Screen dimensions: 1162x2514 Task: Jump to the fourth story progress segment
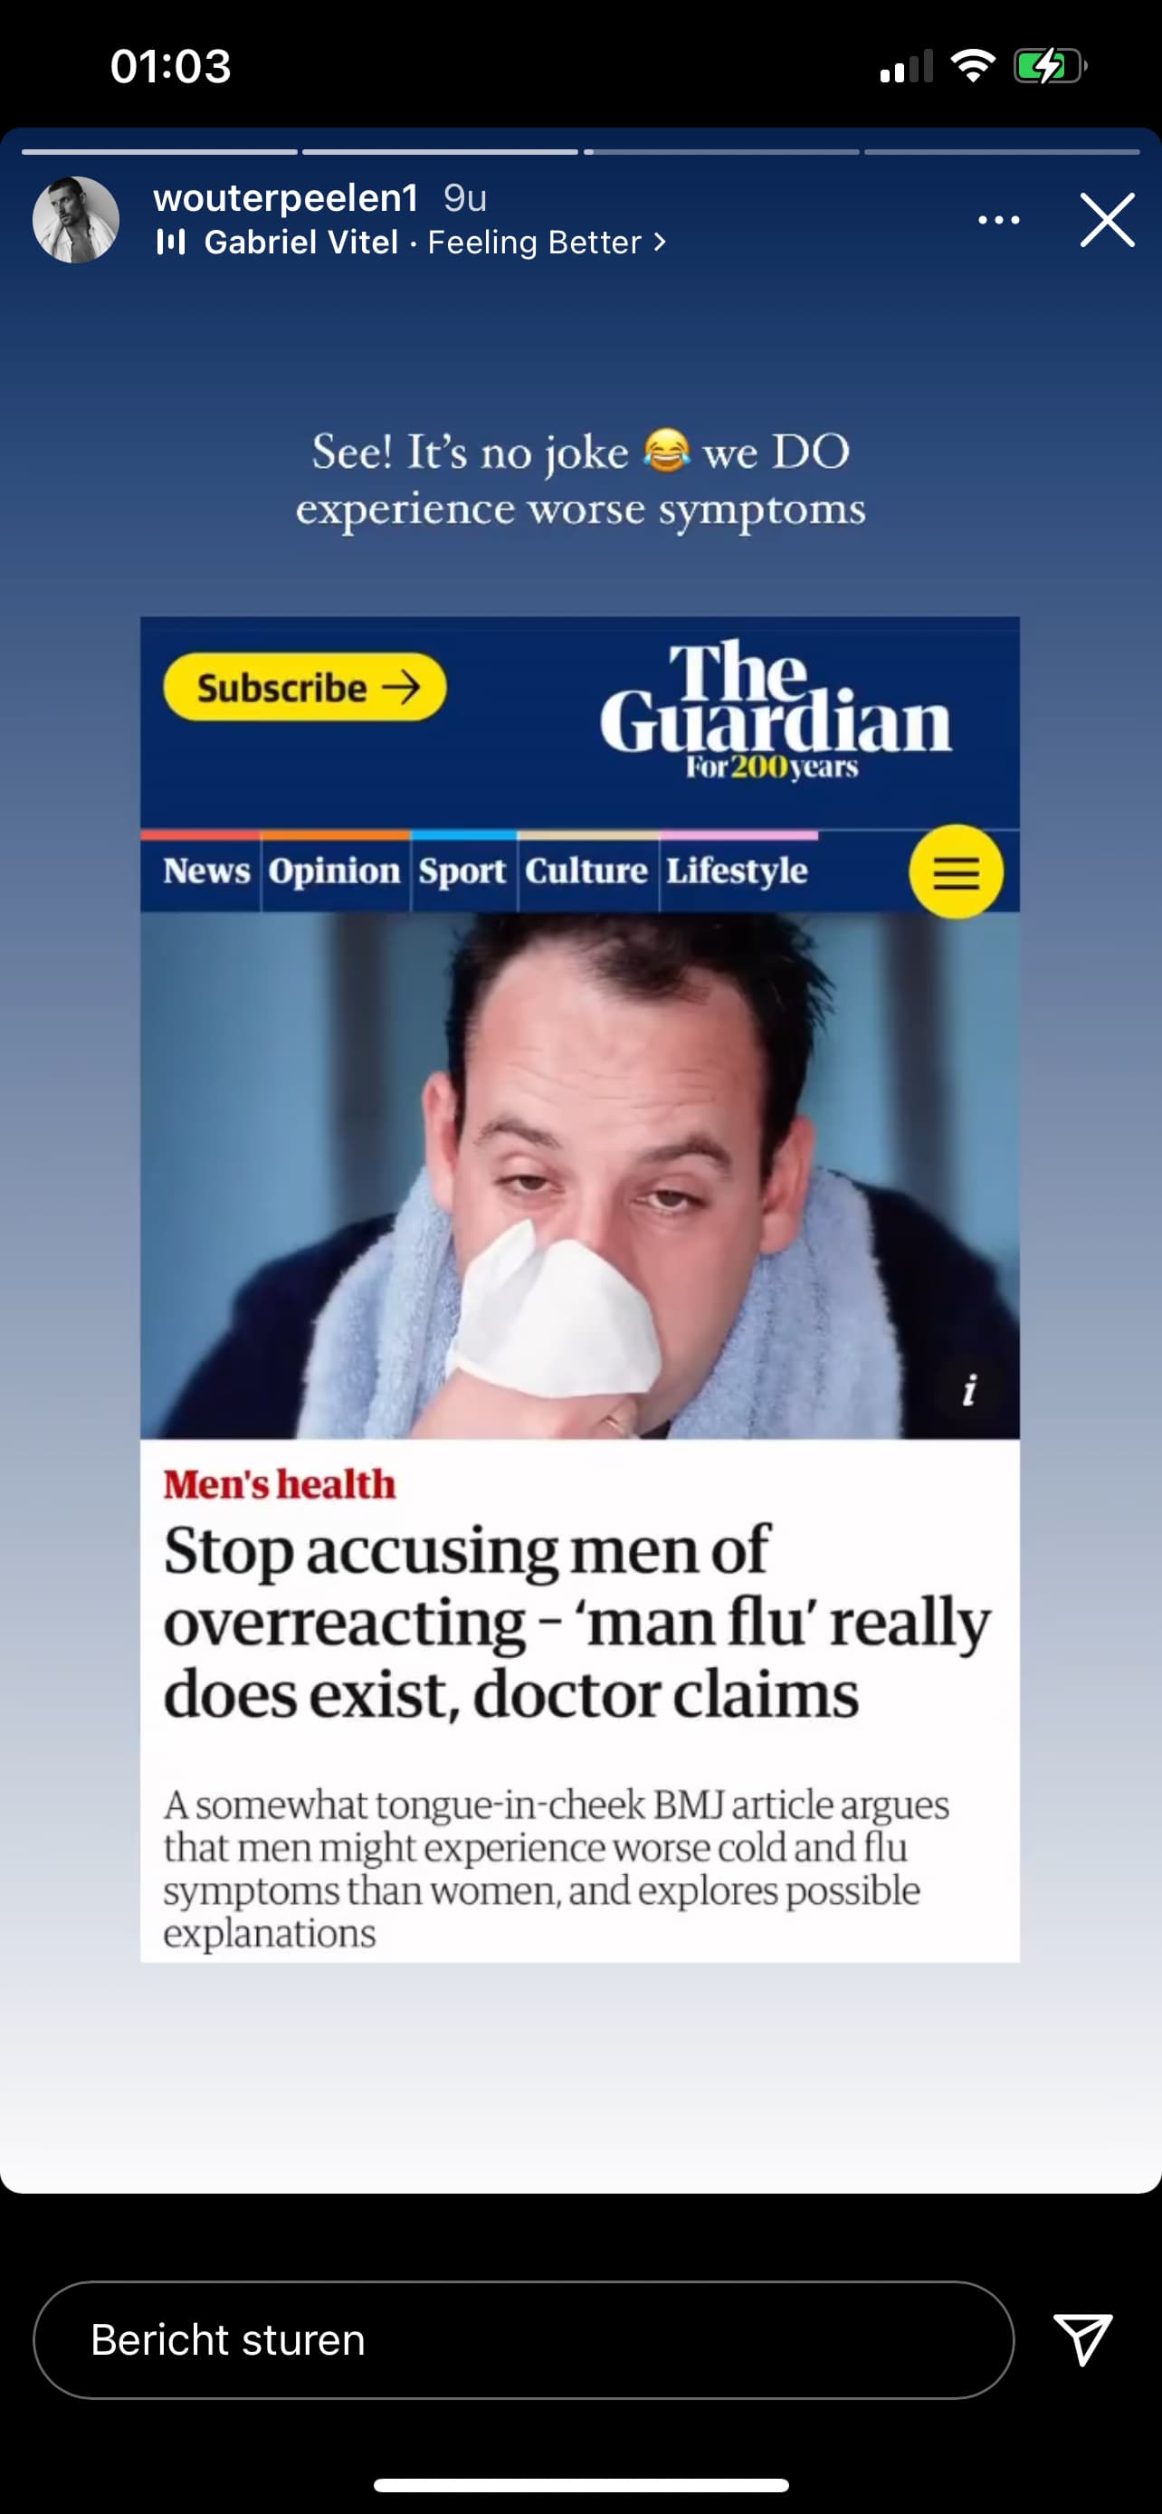click(1002, 152)
